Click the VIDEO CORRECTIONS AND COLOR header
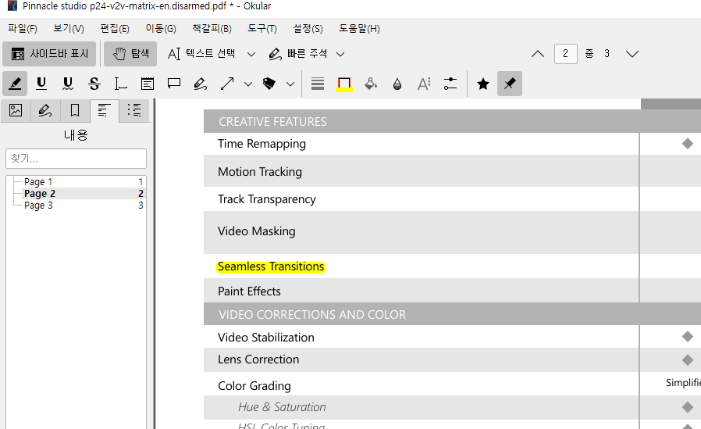 pos(312,314)
